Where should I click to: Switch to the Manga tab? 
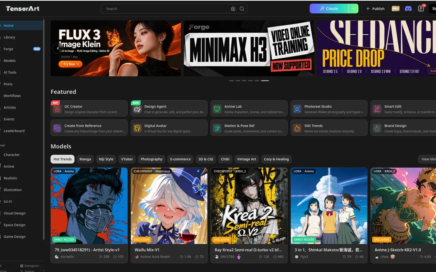(85, 159)
